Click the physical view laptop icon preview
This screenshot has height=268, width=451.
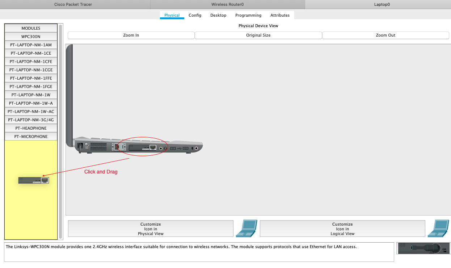click(246, 228)
